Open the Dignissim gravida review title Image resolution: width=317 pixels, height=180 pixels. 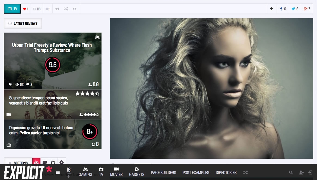pyautogui.click(x=41, y=130)
